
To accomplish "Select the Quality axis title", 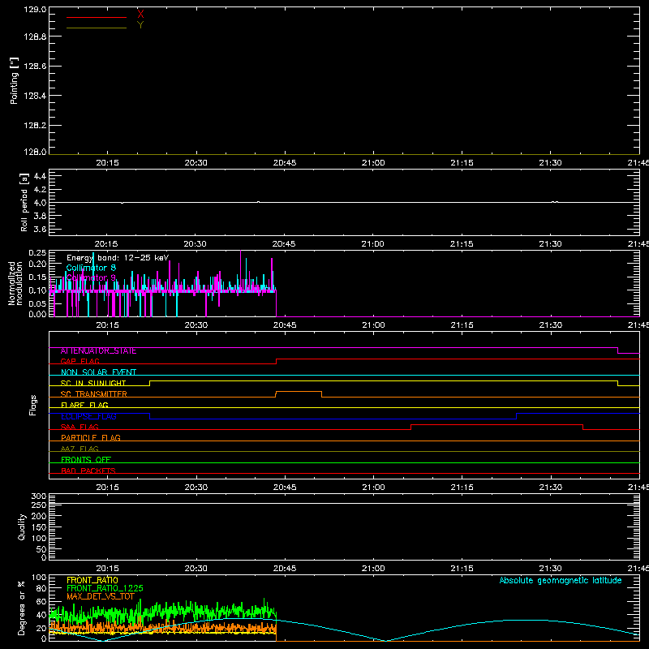I will coord(22,527).
